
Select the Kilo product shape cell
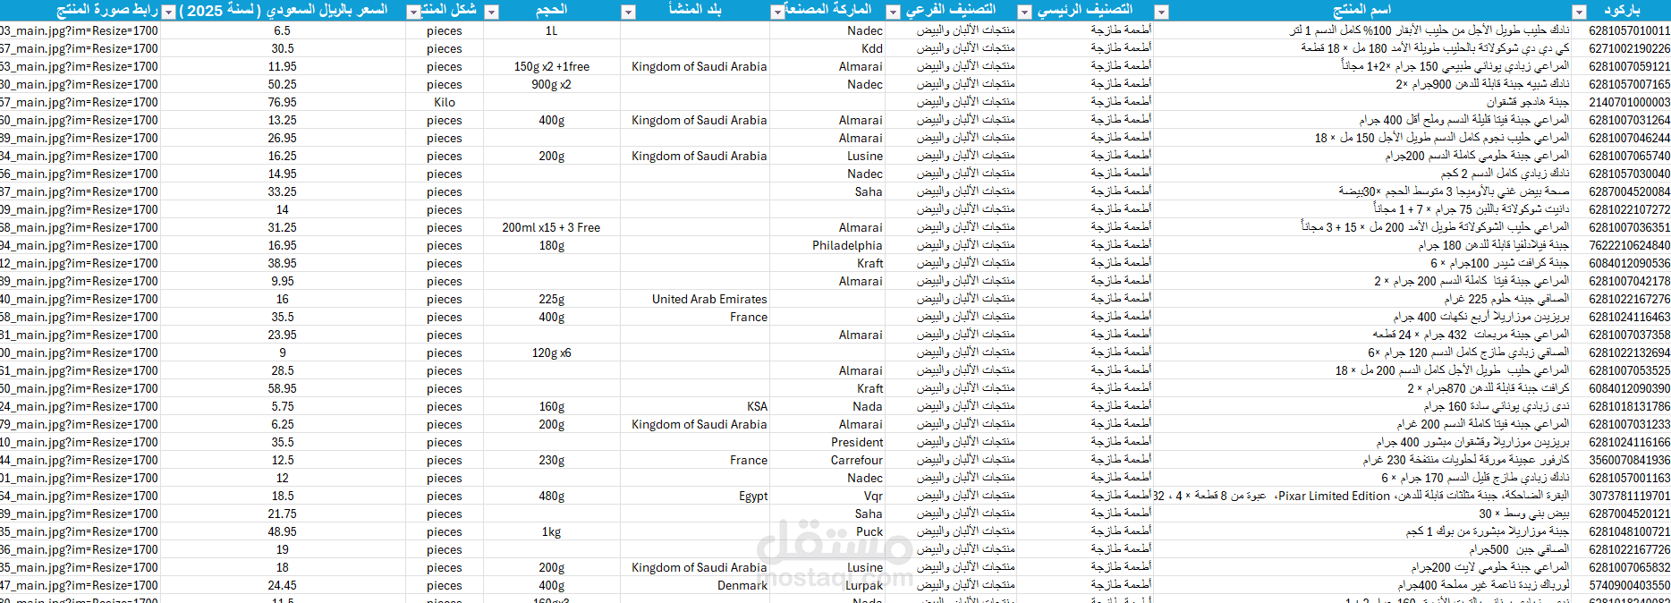445,102
